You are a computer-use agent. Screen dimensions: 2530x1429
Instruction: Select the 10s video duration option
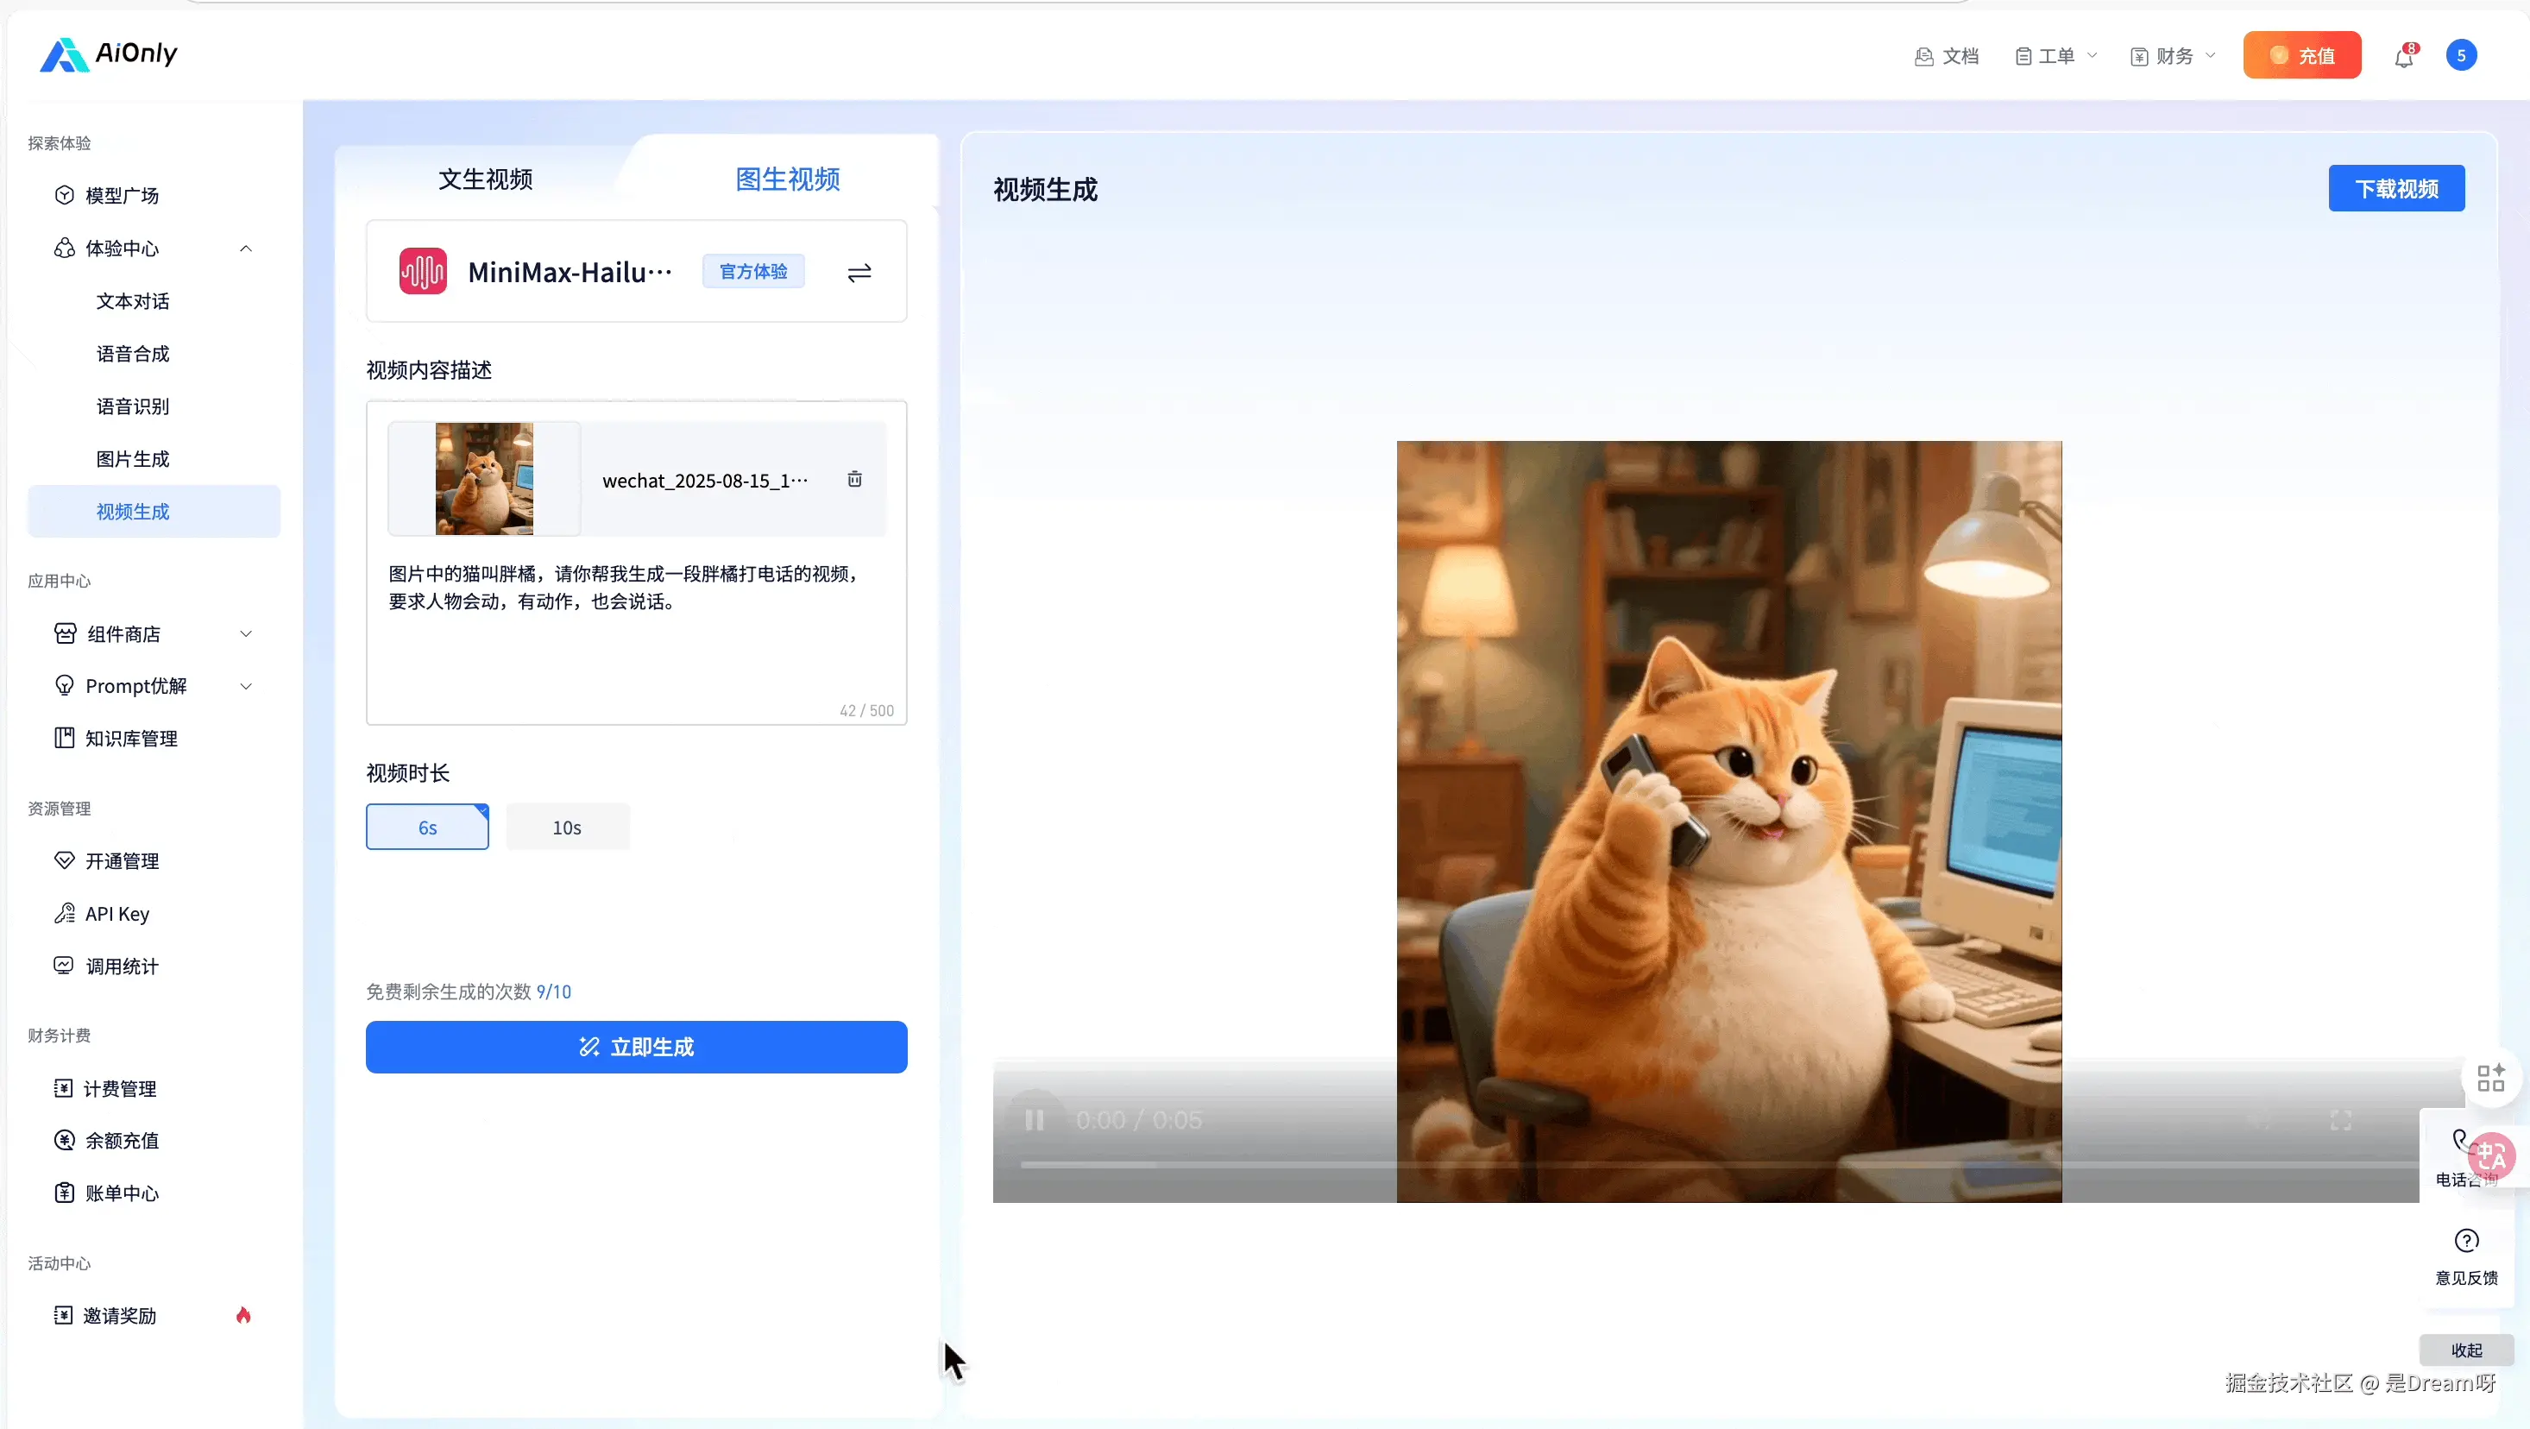point(568,826)
